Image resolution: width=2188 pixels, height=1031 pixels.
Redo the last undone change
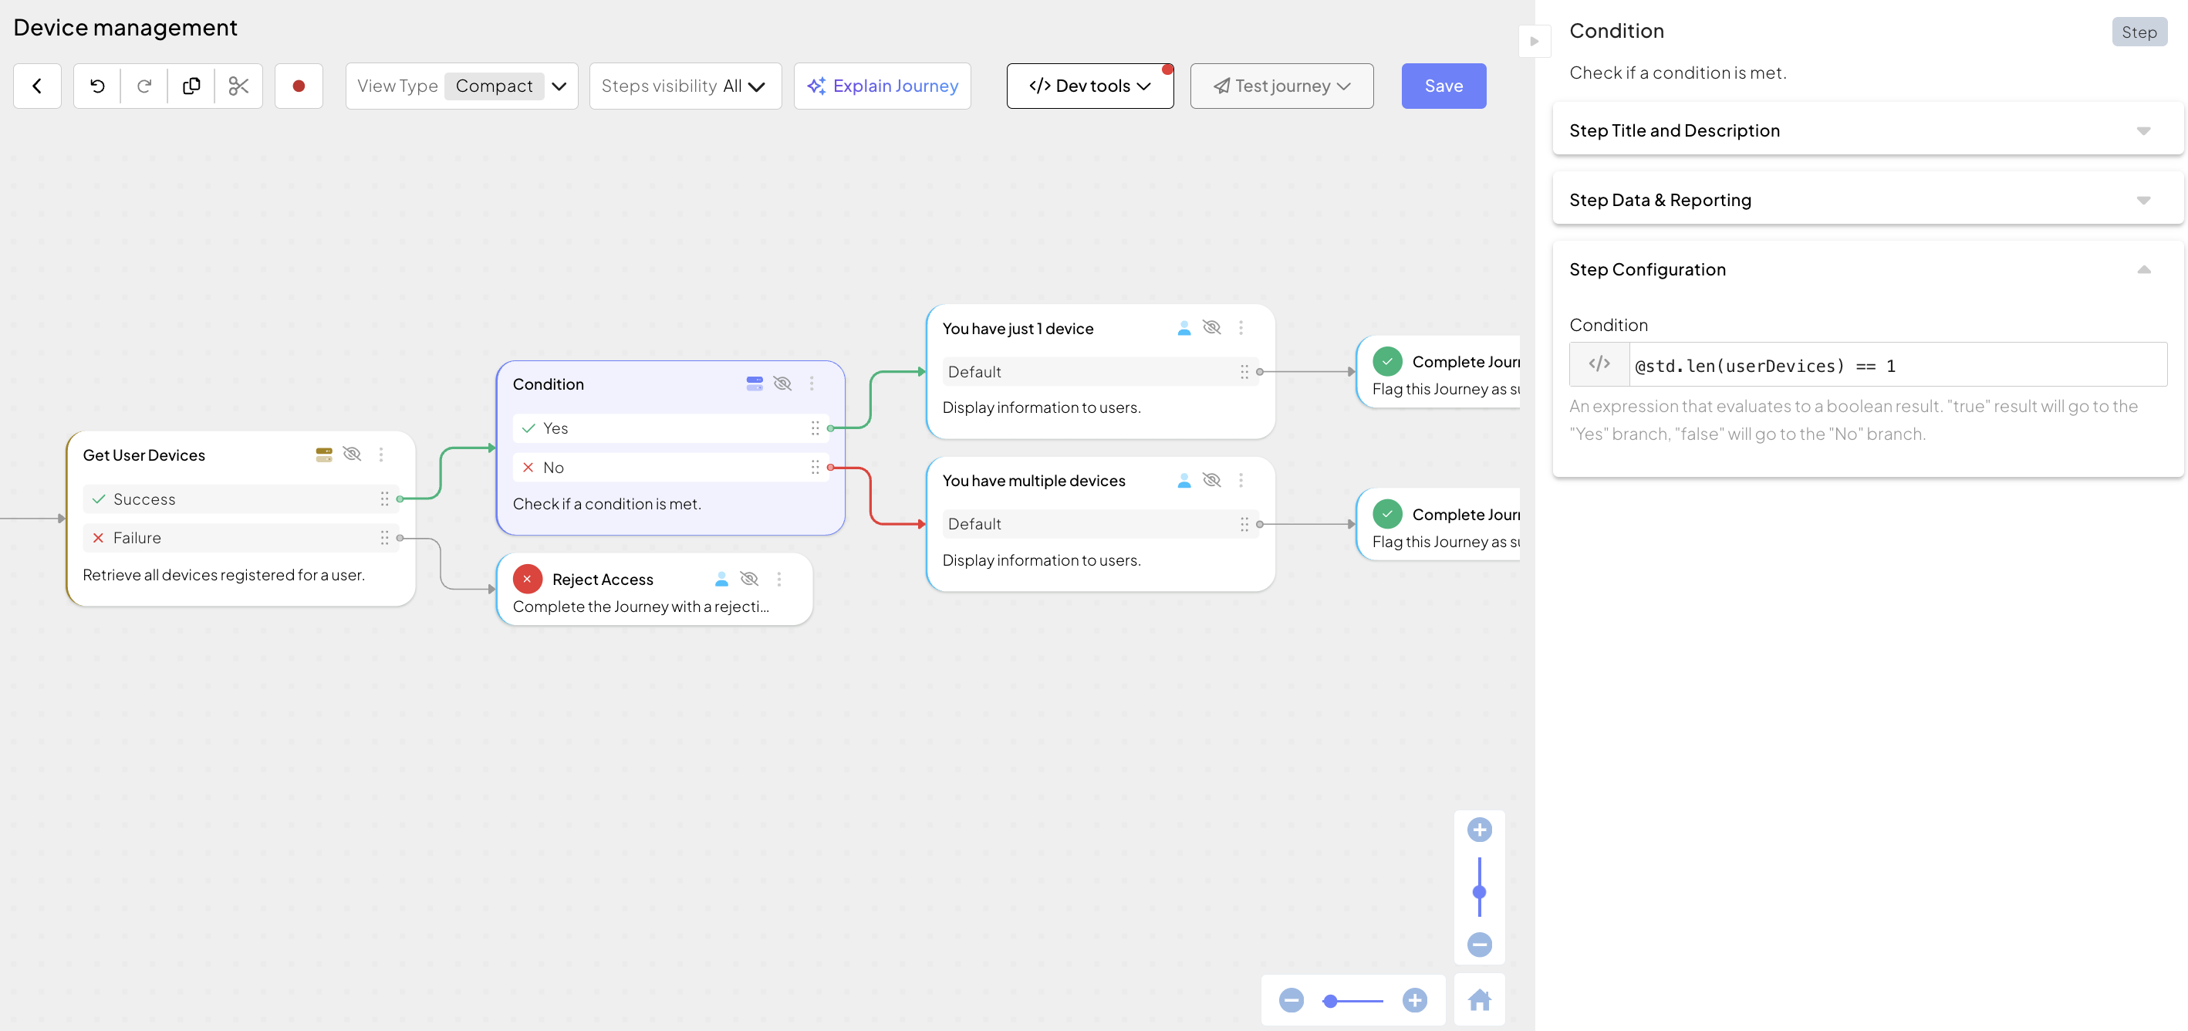144,86
